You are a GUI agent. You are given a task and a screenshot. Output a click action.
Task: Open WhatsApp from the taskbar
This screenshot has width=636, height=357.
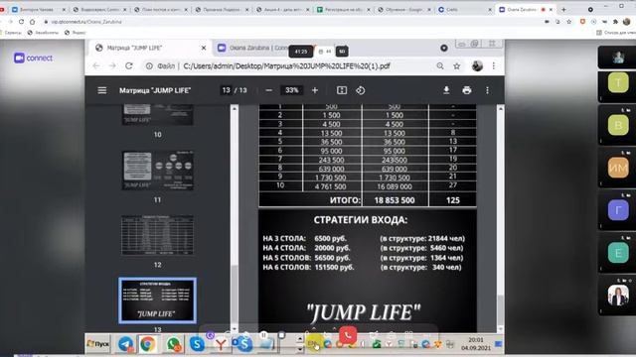174,344
